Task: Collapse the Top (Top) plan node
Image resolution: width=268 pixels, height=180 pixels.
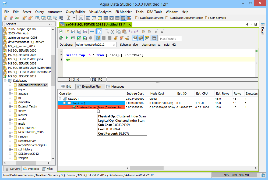Action: point(64,103)
